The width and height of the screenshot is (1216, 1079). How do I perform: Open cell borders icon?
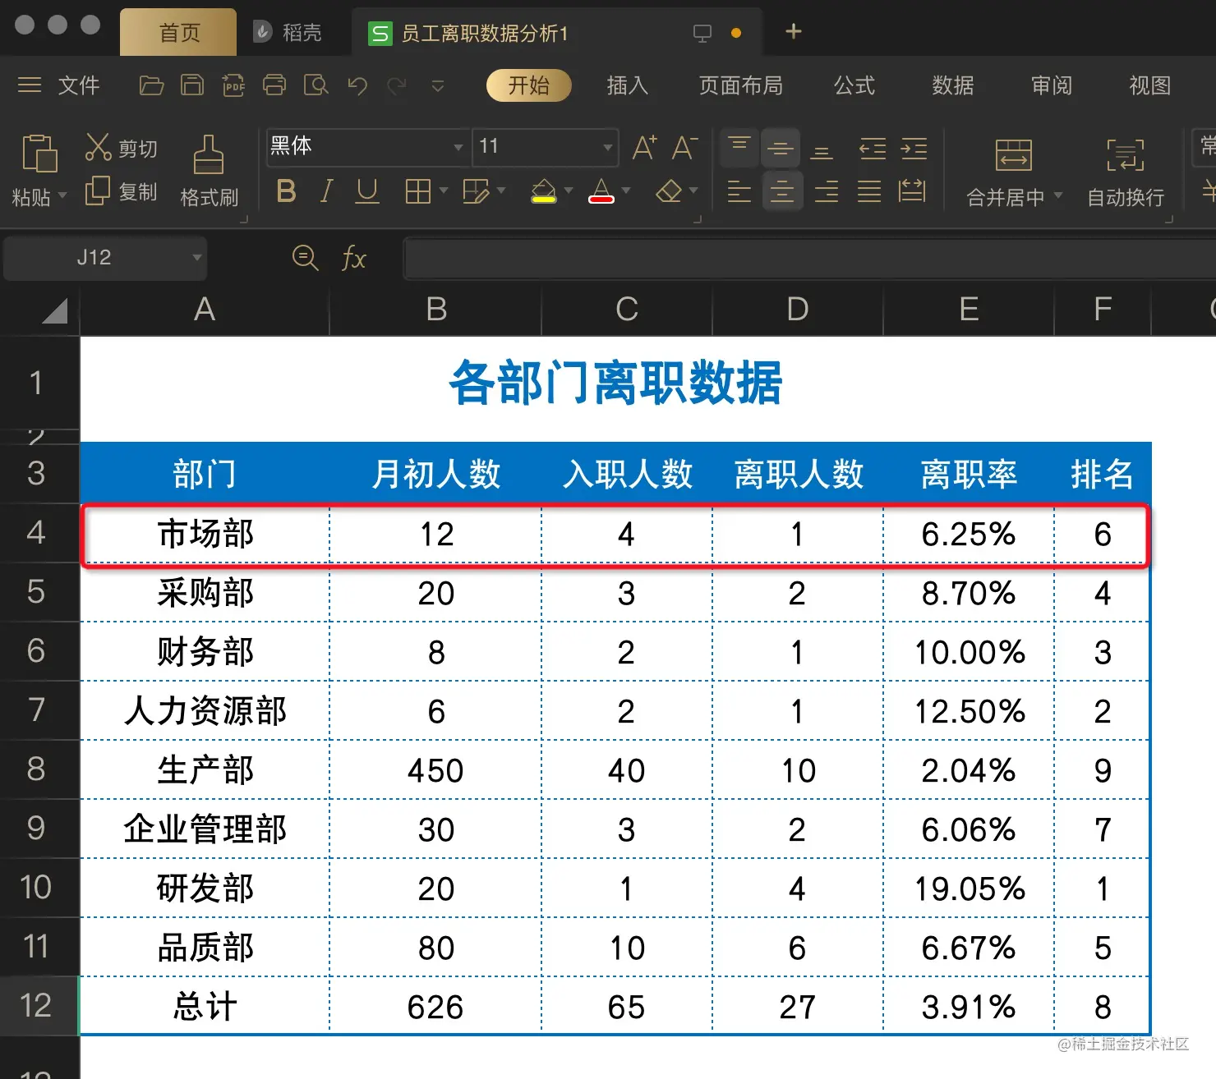[x=418, y=191]
